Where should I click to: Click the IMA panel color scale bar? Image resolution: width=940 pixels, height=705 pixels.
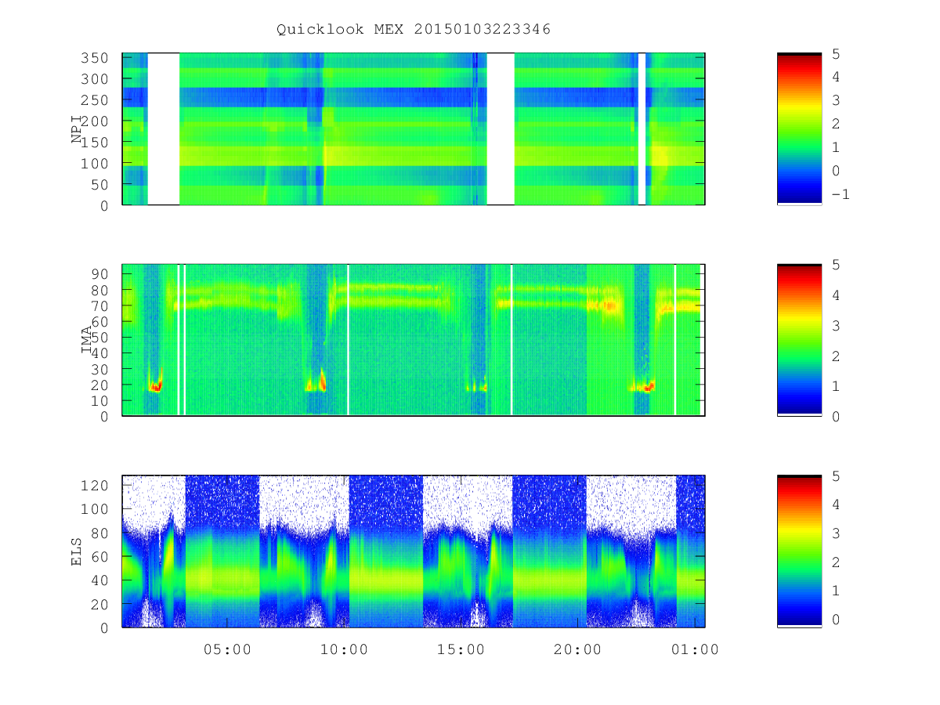click(799, 340)
